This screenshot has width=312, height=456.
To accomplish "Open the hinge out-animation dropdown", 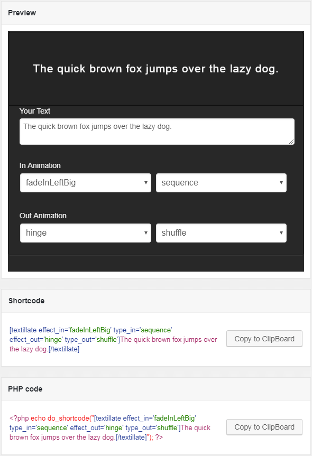I will click(86, 232).
